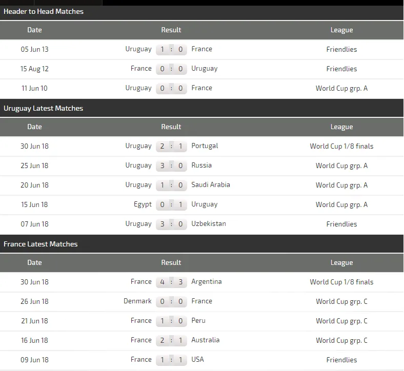Viewport: 404px width, 371px height.
Task: Open the USA team link
Action: 197,360
